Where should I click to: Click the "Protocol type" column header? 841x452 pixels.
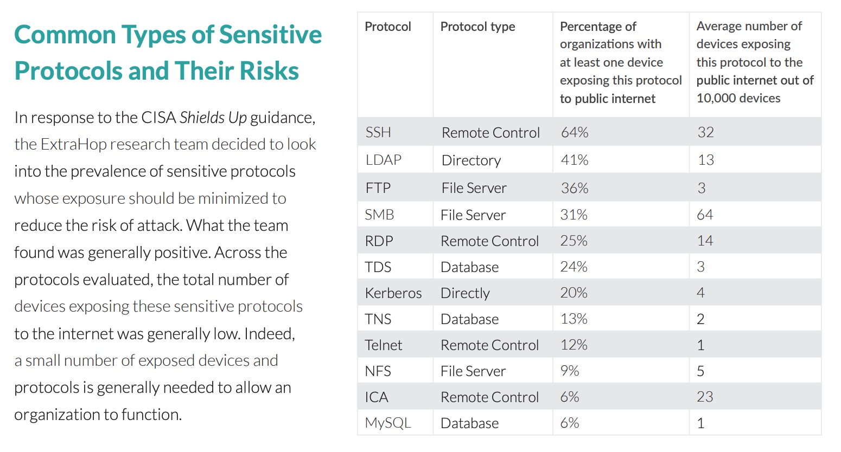coord(477,27)
